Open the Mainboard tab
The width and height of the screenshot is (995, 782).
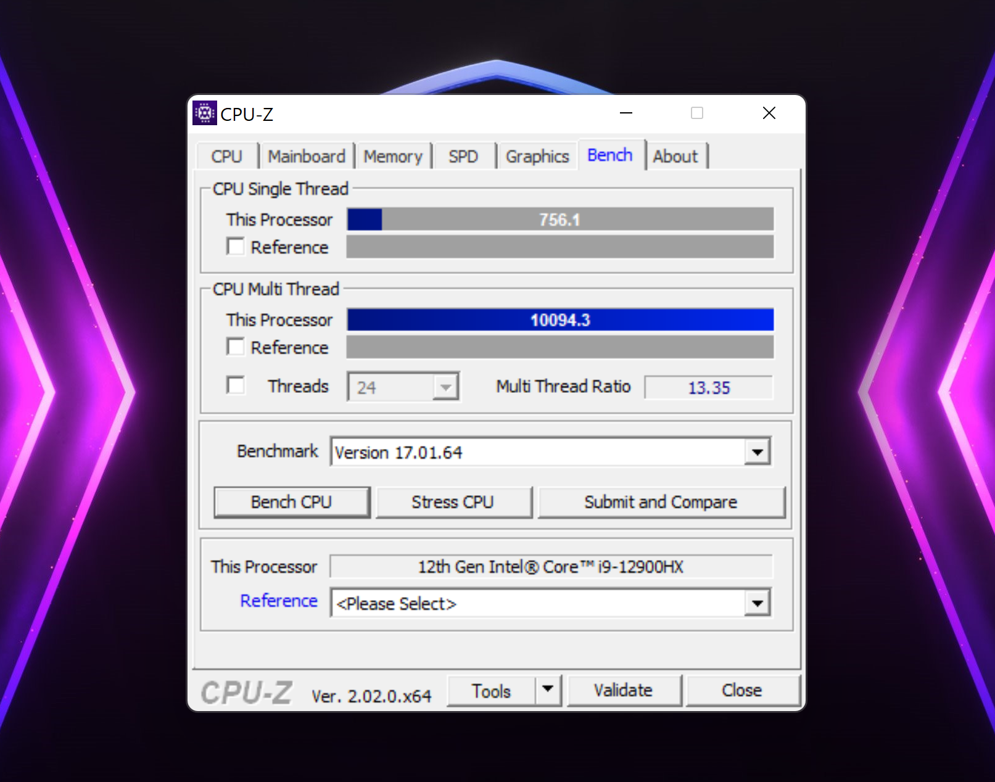(307, 156)
